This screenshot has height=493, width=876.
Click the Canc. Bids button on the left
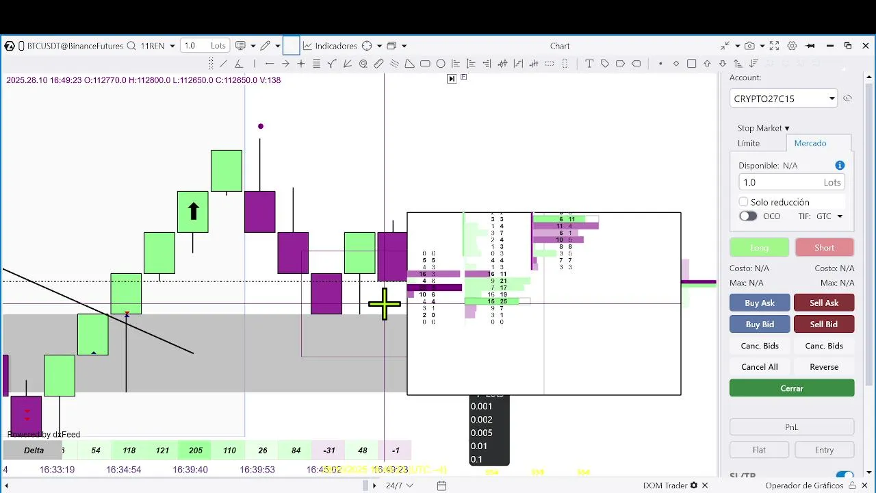tap(760, 346)
